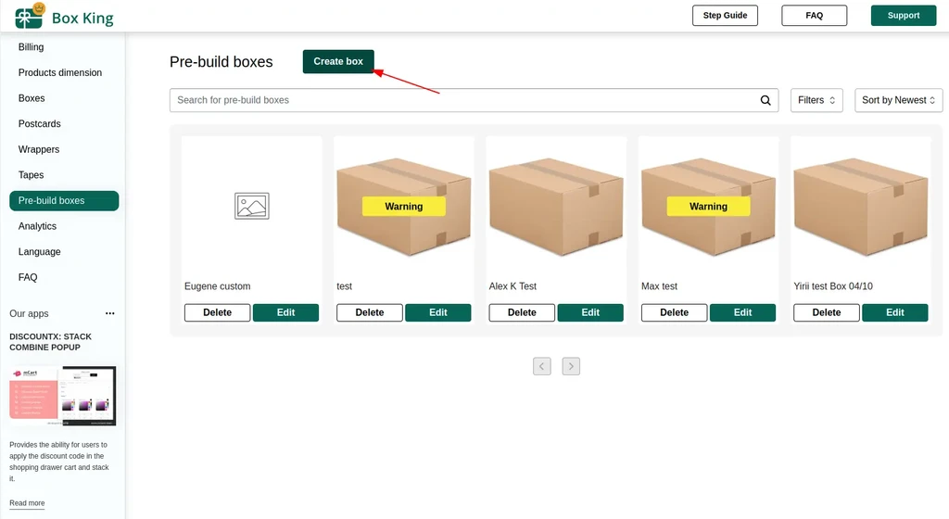Image resolution: width=949 pixels, height=519 pixels.
Task: Click the DiscountX app preview image
Action: (62, 396)
